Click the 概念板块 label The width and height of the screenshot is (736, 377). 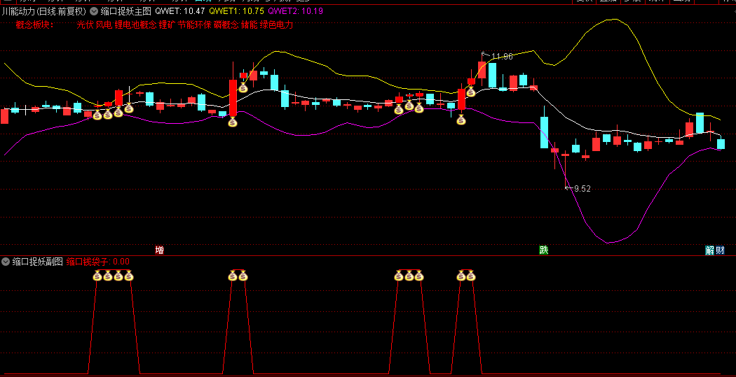click(x=35, y=25)
